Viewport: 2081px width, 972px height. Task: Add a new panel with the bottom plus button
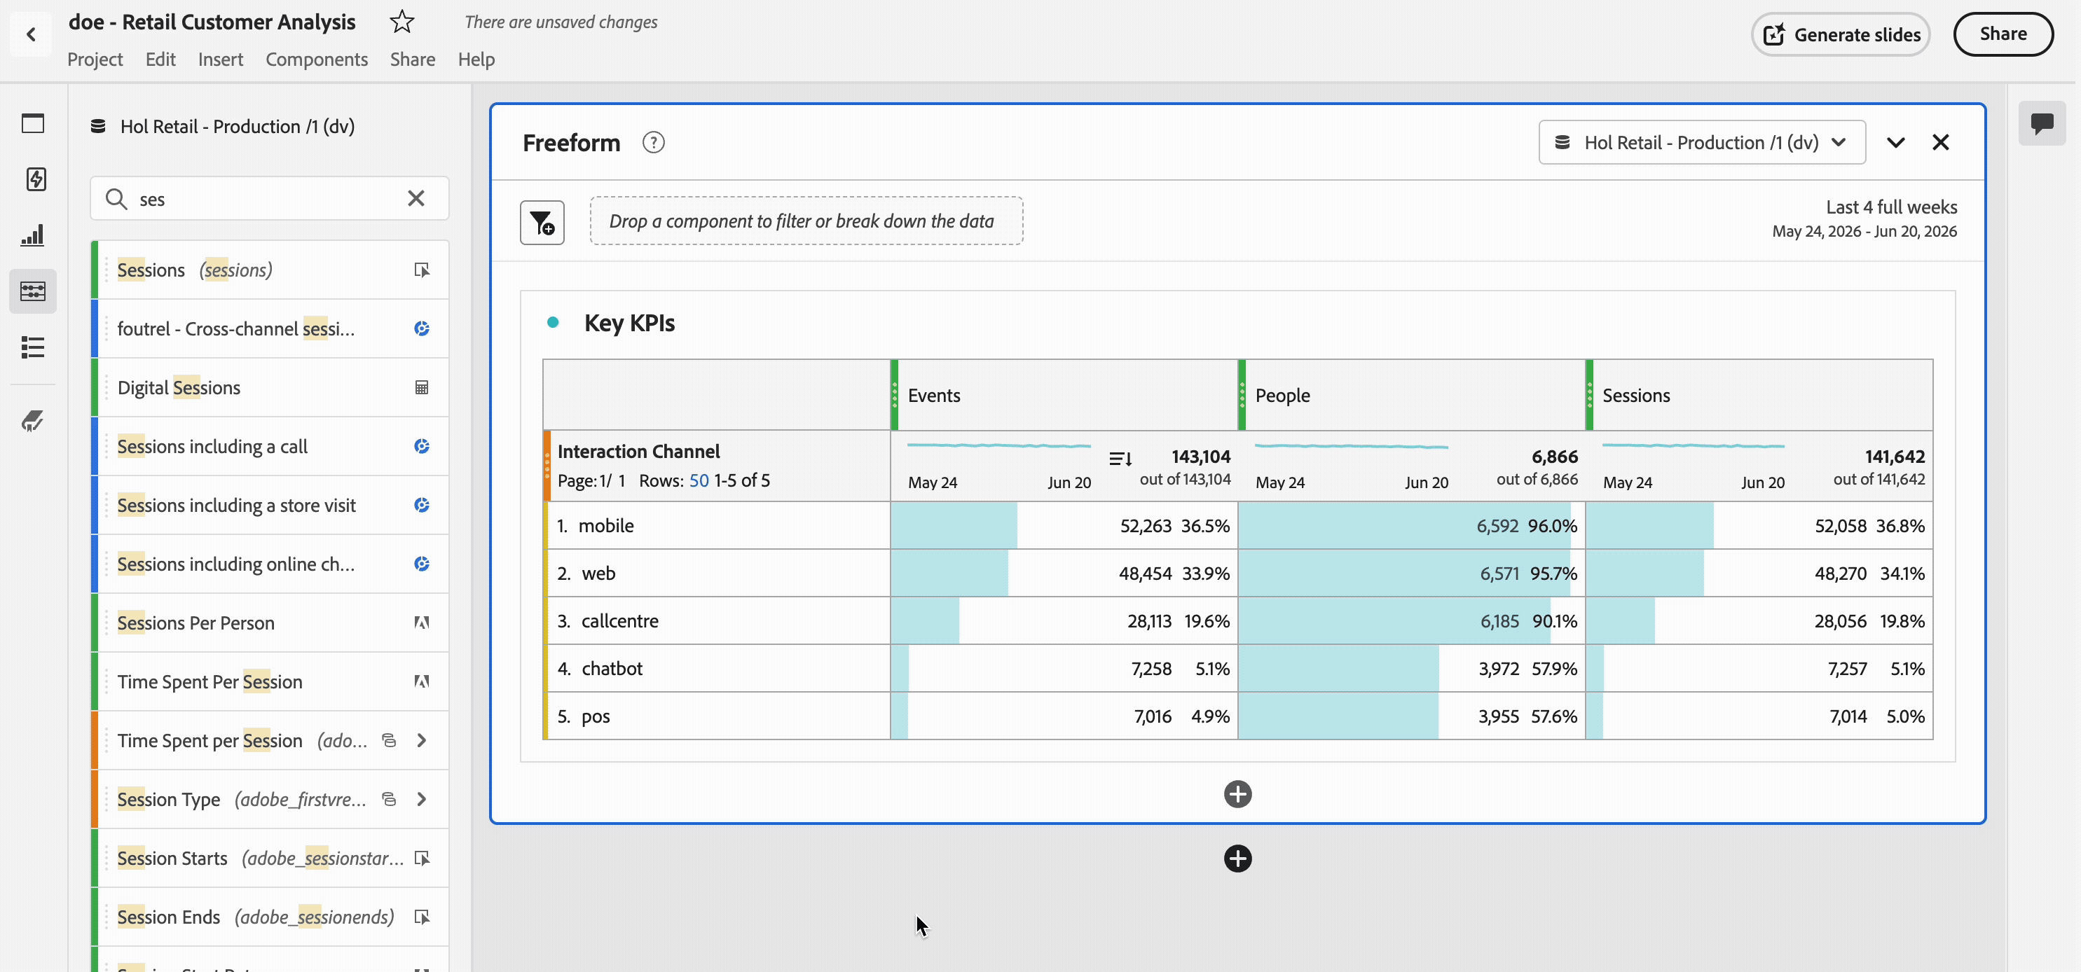coord(1237,858)
